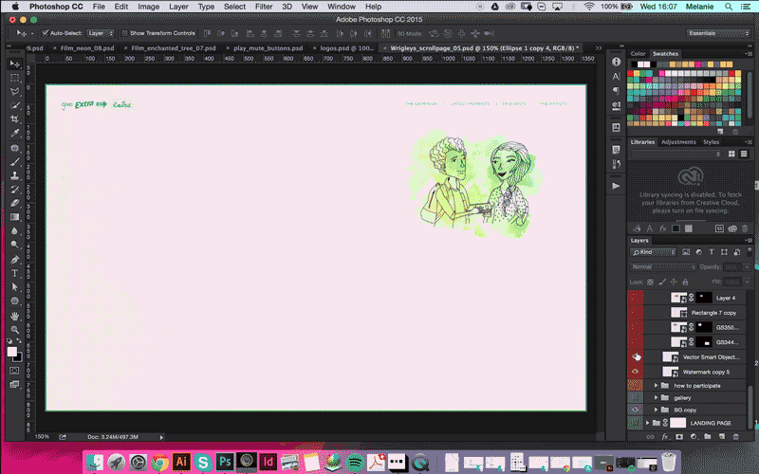Select the Clone Stamp tool
Screen dimensions: 759x474
(x=15, y=175)
